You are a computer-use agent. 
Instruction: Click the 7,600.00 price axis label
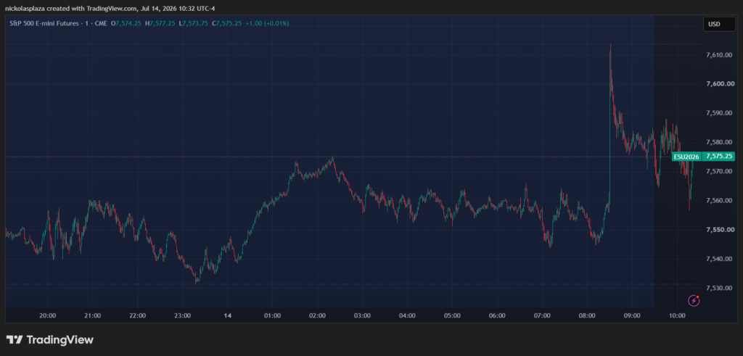[x=720, y=84]
